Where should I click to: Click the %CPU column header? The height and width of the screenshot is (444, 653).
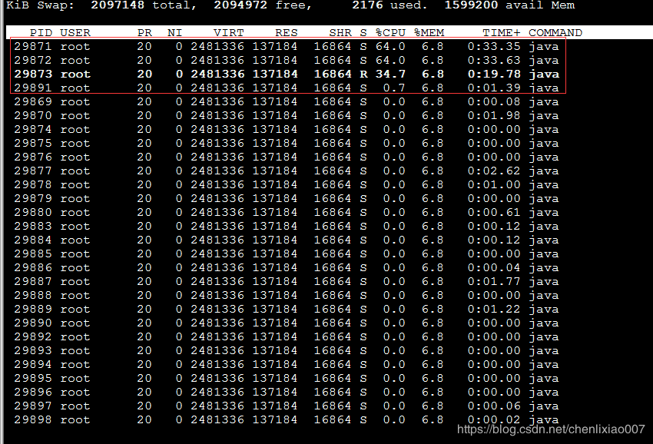[390, 32]
